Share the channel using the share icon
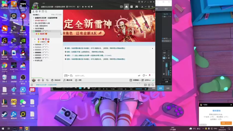 coord(89,7)
